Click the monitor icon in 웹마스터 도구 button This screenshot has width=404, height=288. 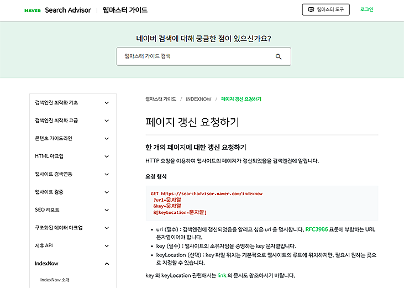pos(311,9)
